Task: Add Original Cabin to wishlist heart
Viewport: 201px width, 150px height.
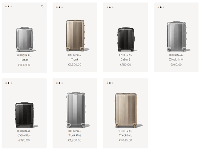Action: pos(42,7)
